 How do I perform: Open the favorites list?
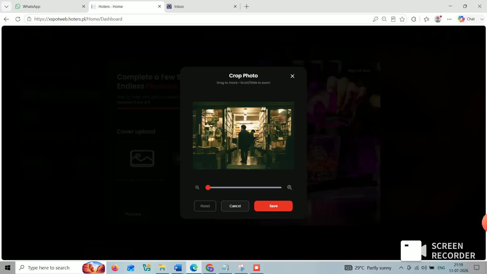tap(427, 19)
